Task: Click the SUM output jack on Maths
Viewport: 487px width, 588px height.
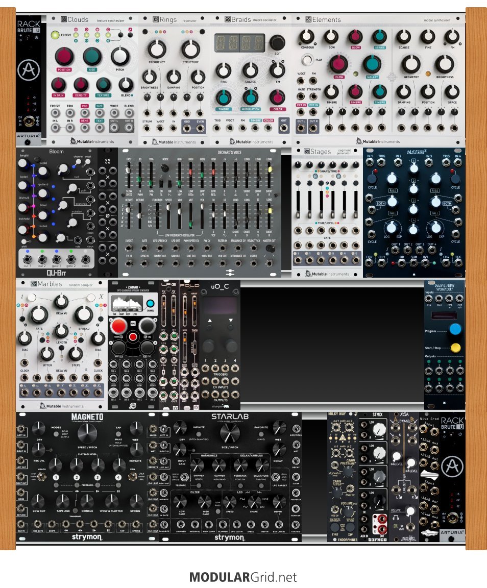Action: [x=413, y=263]
